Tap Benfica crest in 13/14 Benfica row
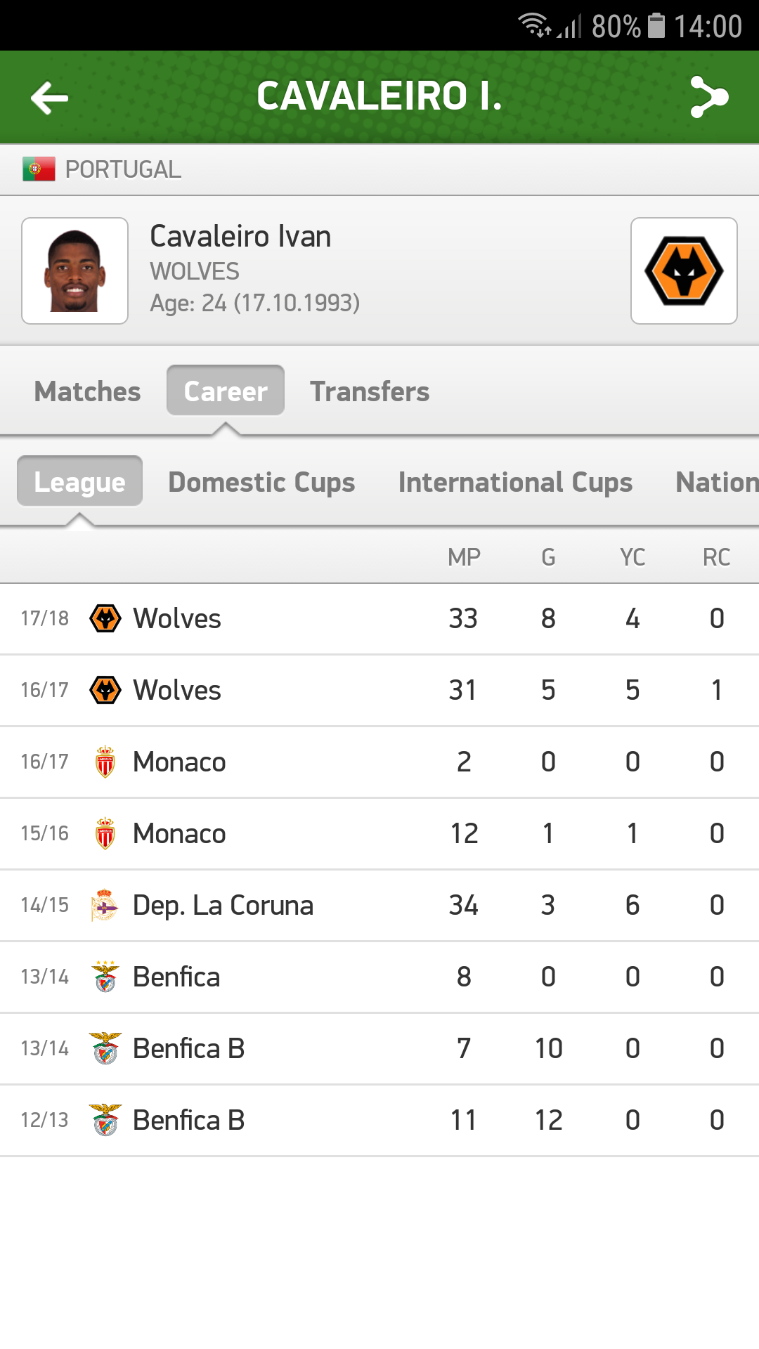 coord(105,977)
